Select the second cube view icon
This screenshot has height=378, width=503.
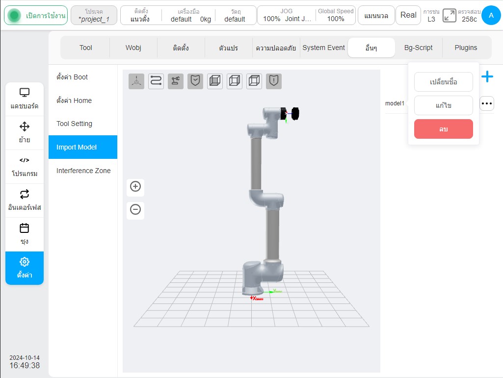coord(235,81)
